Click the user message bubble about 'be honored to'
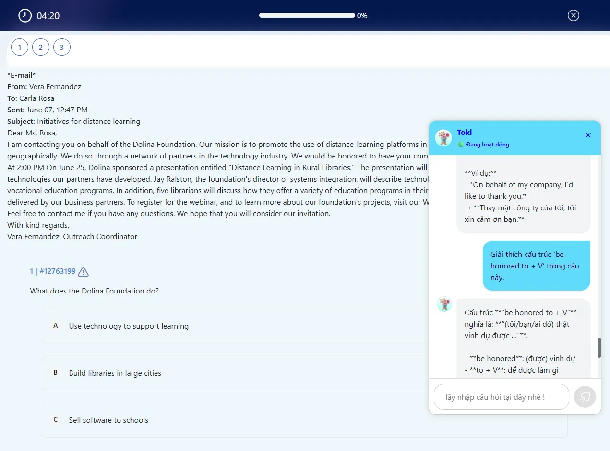Screen dimensions: 610x451 click(x=537, y=266)
